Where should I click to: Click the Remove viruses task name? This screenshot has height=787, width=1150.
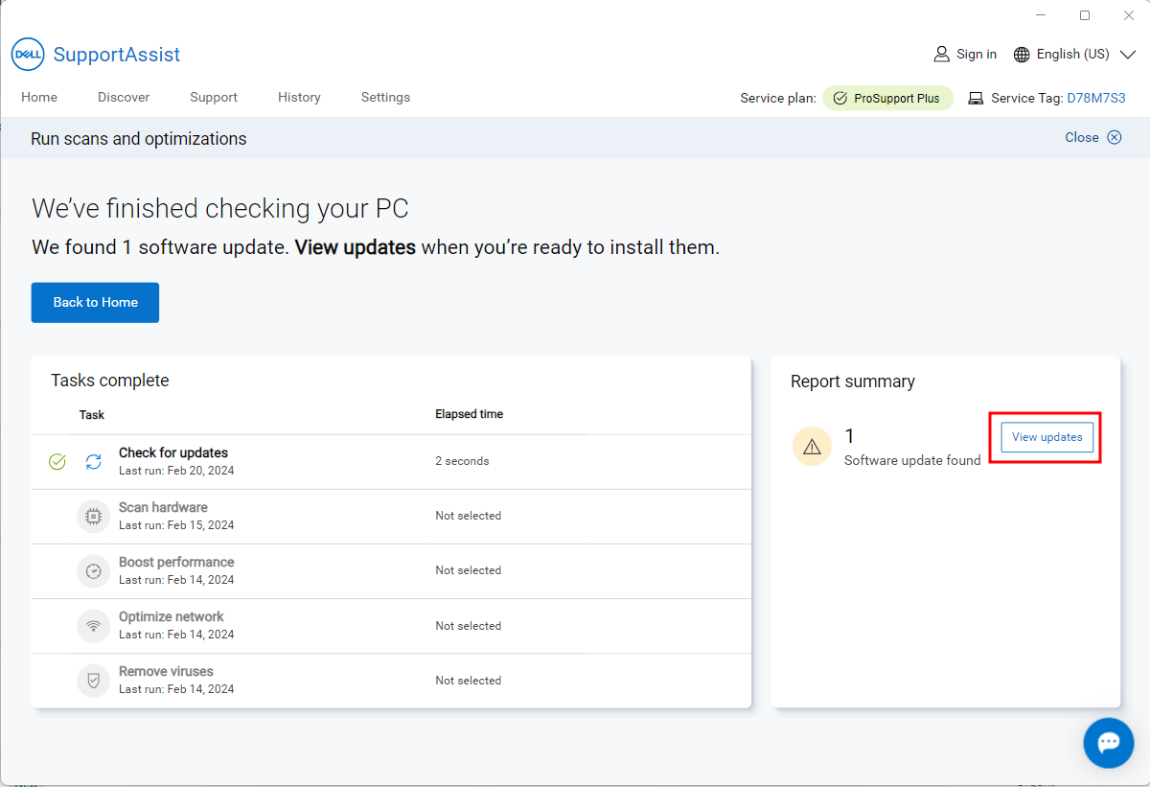(166, 671)
